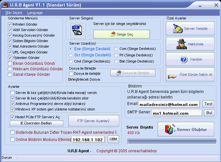Click the Özel Sürüm Satýn Al hand icon
Screen dimensions: 221x162
click(172, 75)
